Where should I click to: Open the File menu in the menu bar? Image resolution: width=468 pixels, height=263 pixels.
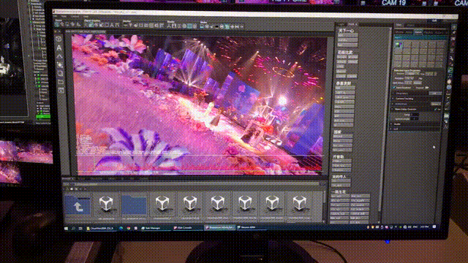click(56, 16)
